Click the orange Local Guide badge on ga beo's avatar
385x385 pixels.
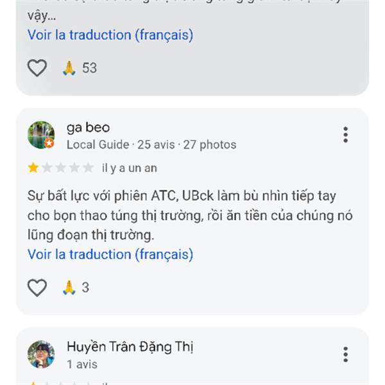[x=49, y=144]
